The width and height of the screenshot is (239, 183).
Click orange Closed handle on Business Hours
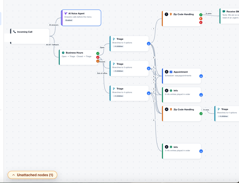pos(98,61)
